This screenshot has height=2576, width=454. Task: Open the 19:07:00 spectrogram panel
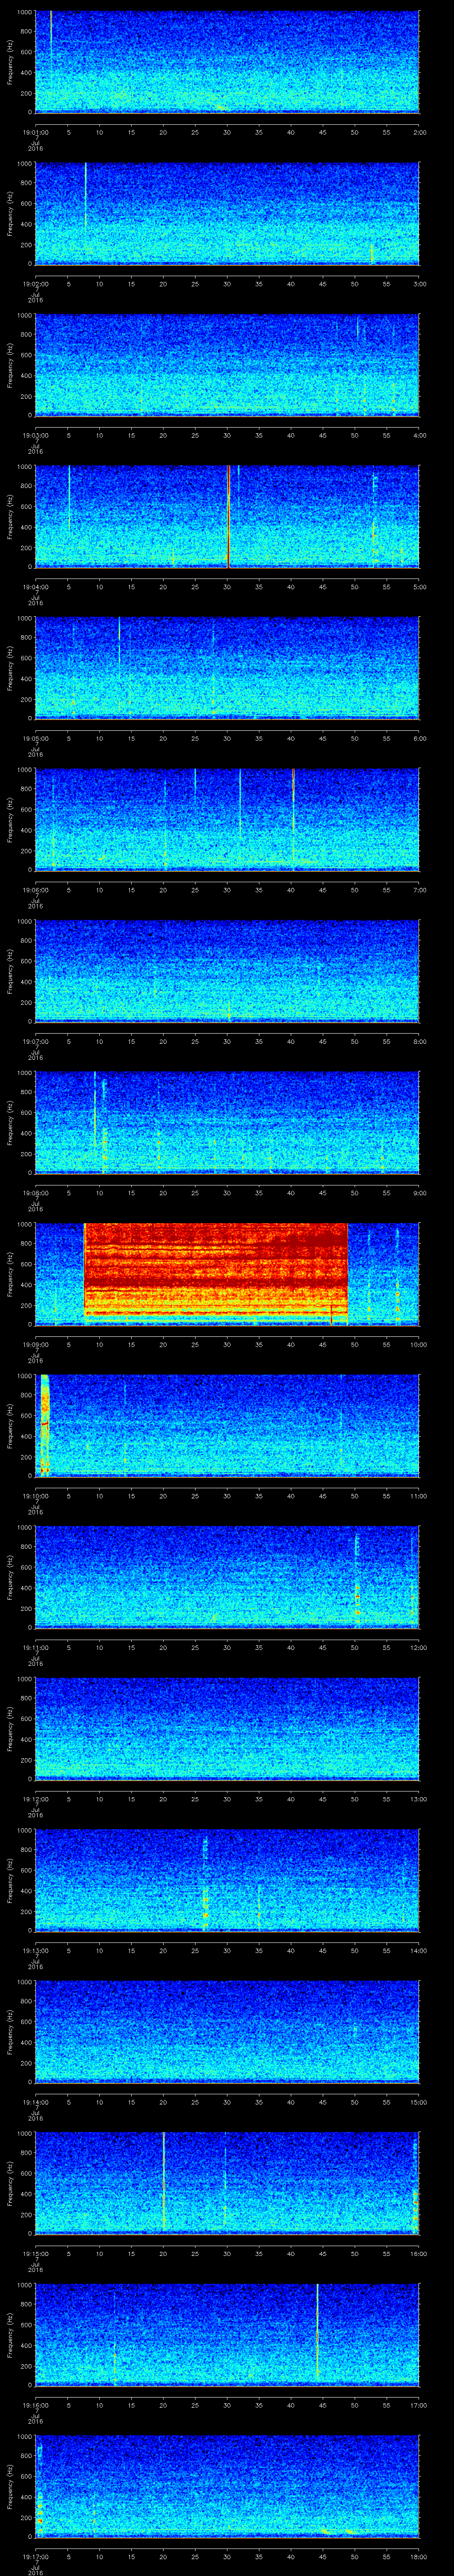tap(227, 970)
